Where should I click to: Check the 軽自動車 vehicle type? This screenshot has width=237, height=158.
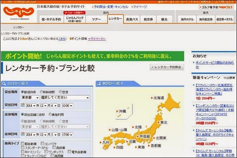click(x=22, y=143)
